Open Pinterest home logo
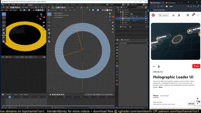The image size is (201, 113). pyautogui.click(x=153, y=15)
